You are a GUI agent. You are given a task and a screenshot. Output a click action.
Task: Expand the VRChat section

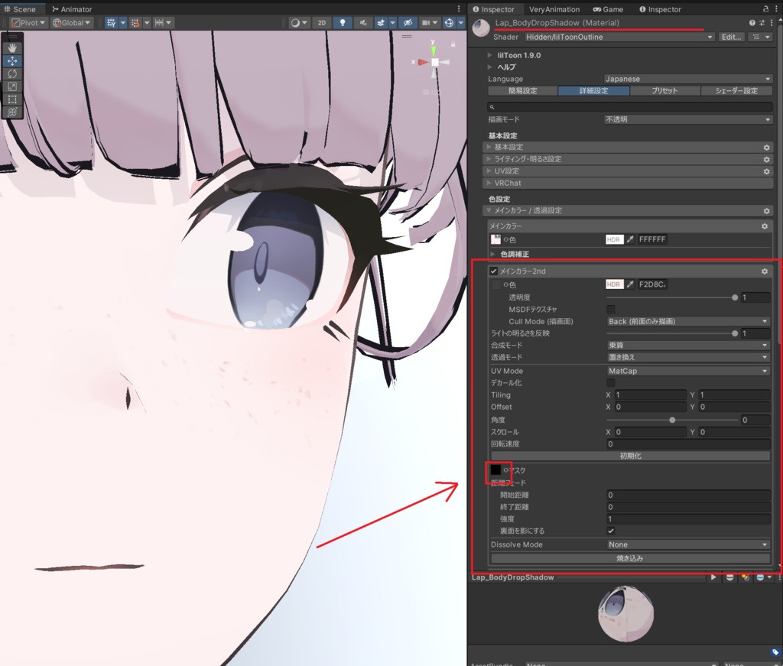pyautogui.click(x=629, y=184)
